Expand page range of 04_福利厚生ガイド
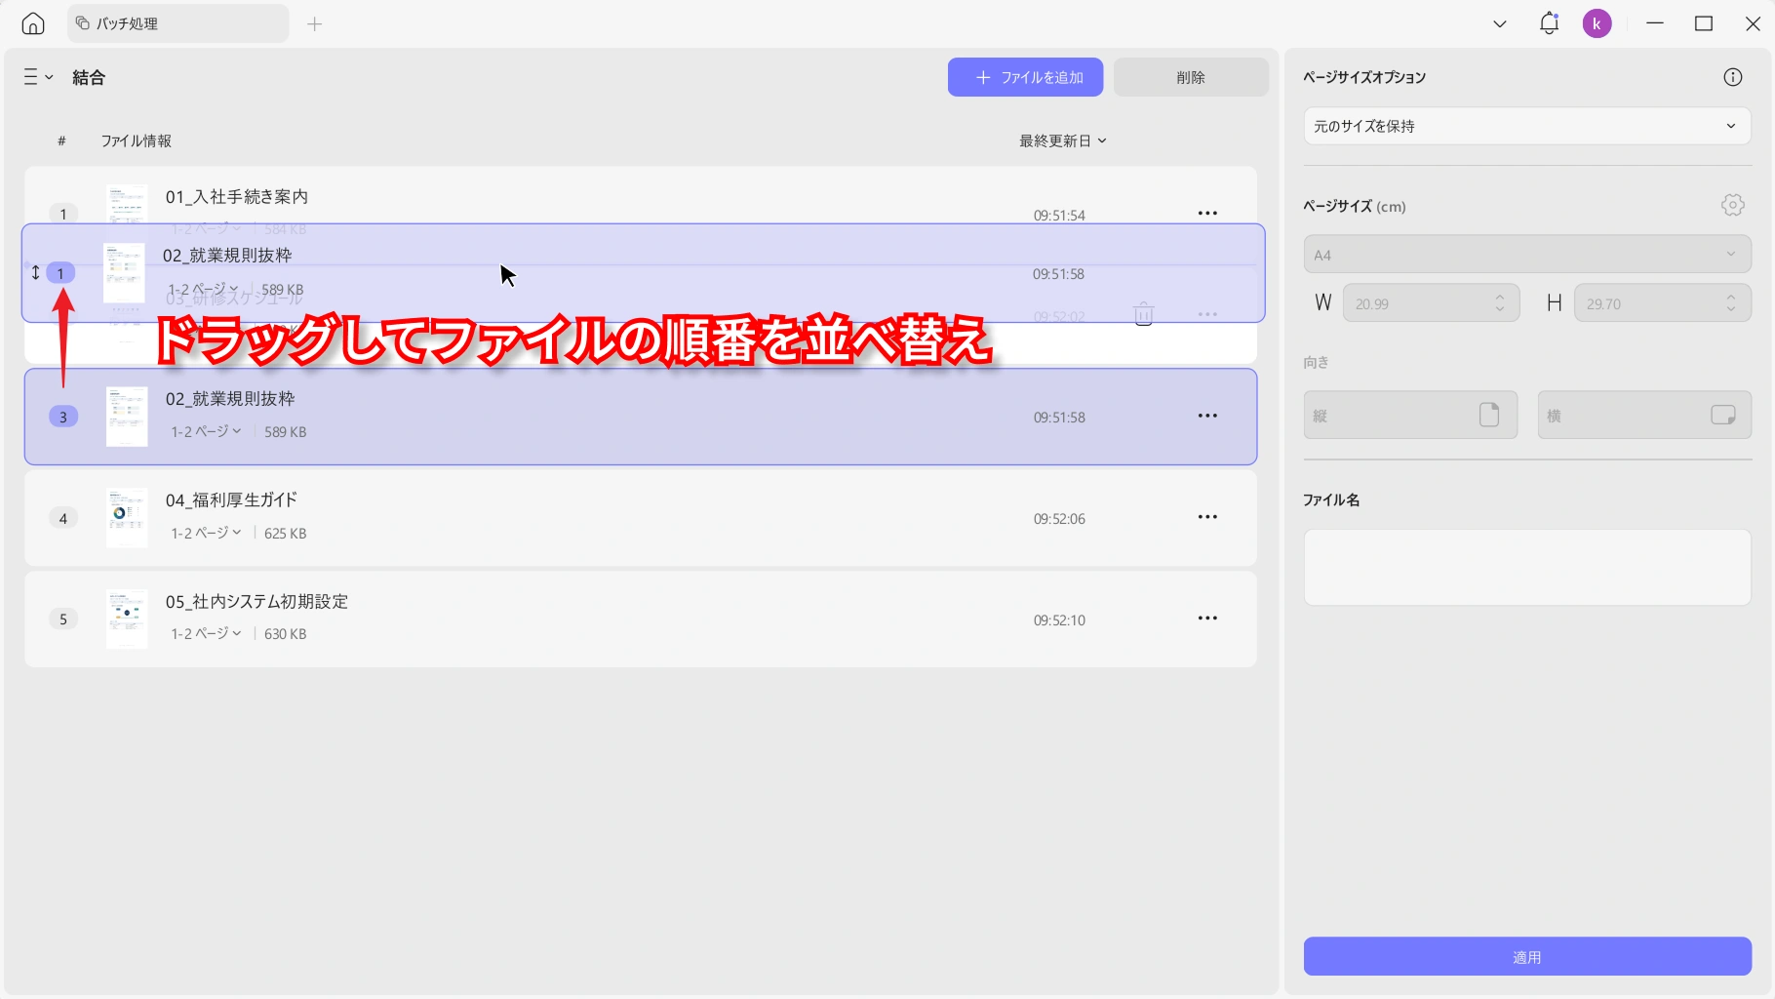 point(206,533)
